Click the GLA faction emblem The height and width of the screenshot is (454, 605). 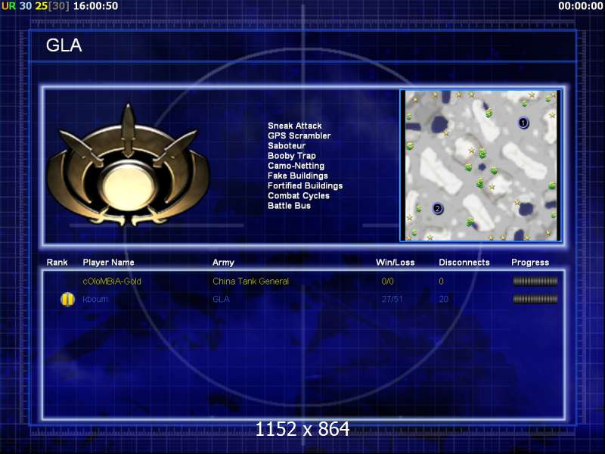128,165
